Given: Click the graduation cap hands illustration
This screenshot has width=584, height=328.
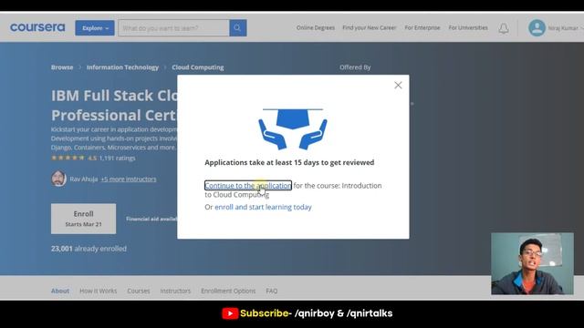Looking at the screenshot, I should click(293, 129).
